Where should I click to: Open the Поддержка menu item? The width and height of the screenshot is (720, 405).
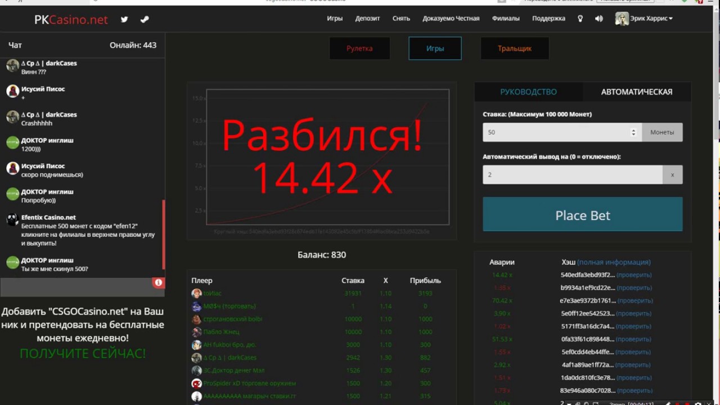[548, 19]
